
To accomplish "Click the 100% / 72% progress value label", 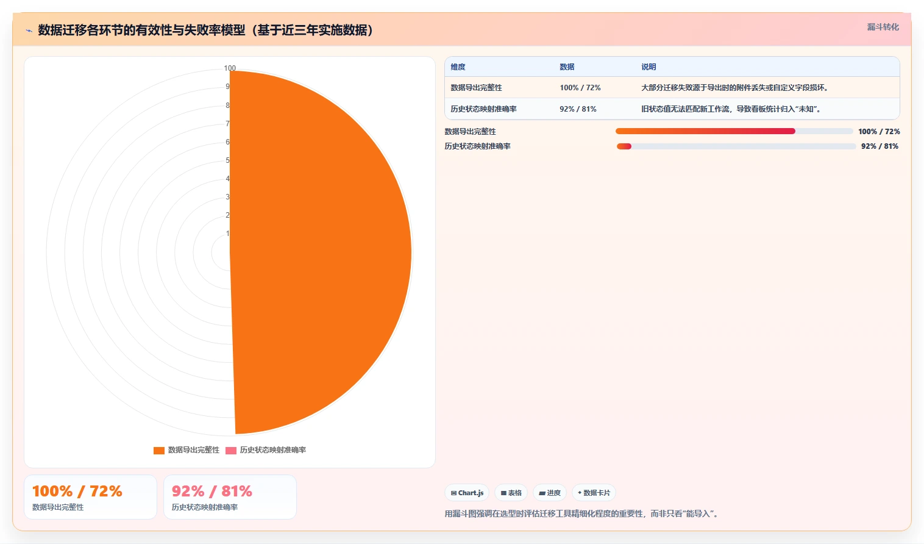I will 879,132.
